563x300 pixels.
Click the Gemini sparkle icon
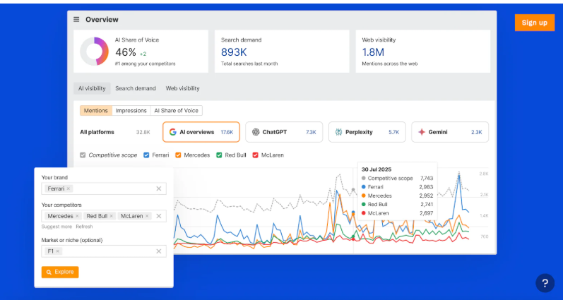422,132
